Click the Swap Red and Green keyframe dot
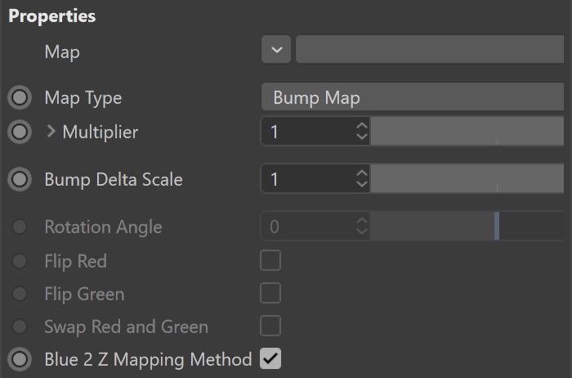The height and width of the screenshot is (378, 572). click(20, 326)
